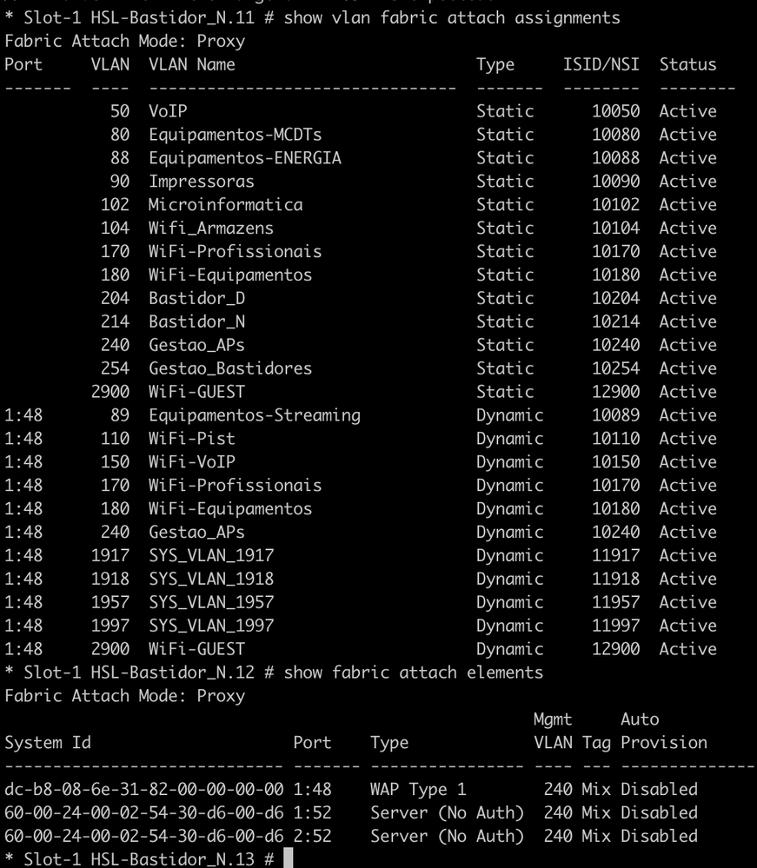Click the Impressoras VLAN name
Image resolution: width=757 pixels, height=868 pixels.
pos(202,182)
